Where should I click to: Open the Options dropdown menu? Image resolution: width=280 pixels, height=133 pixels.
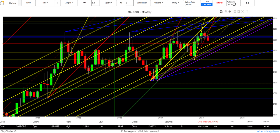159,3
